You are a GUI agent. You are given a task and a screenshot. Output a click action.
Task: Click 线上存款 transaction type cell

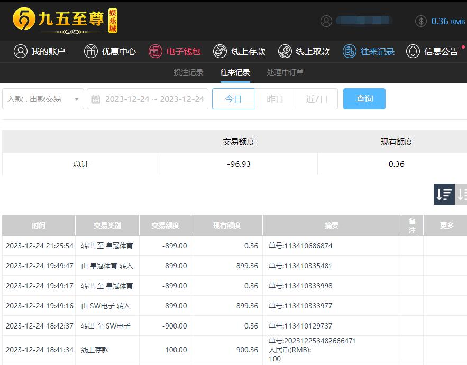tap(95, 350)
